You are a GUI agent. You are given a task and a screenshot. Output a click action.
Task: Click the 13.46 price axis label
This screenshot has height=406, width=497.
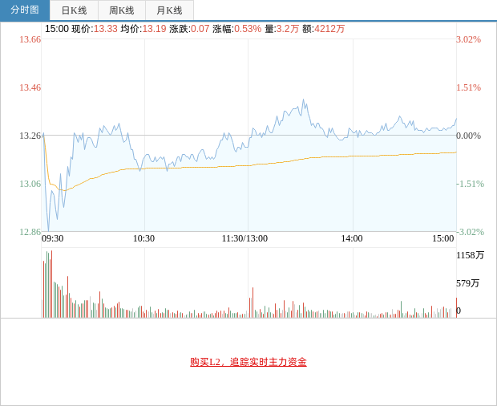(30, 87)
